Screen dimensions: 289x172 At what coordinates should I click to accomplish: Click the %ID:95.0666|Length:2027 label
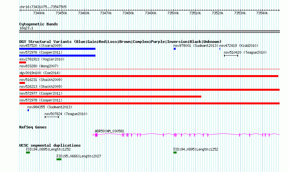point(79,156)
